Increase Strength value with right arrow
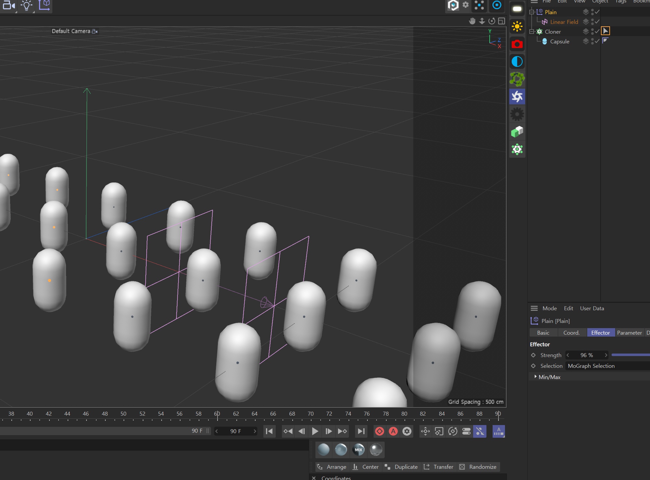The width and height of the screenshot is (650, 480). [606, 355]
